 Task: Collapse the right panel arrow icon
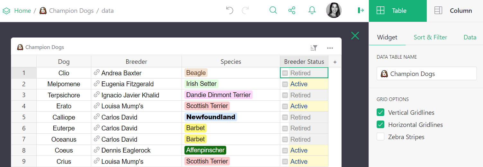click(361, 11)
